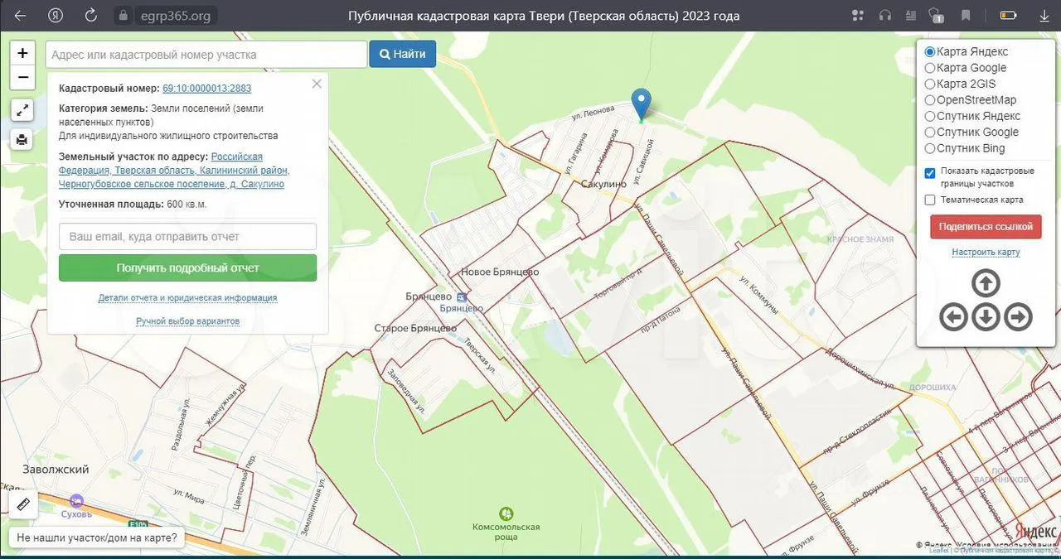Focus the address or cadastral number search field
The height and width of the screenshot is (559, 1061).
click(206, 55)
